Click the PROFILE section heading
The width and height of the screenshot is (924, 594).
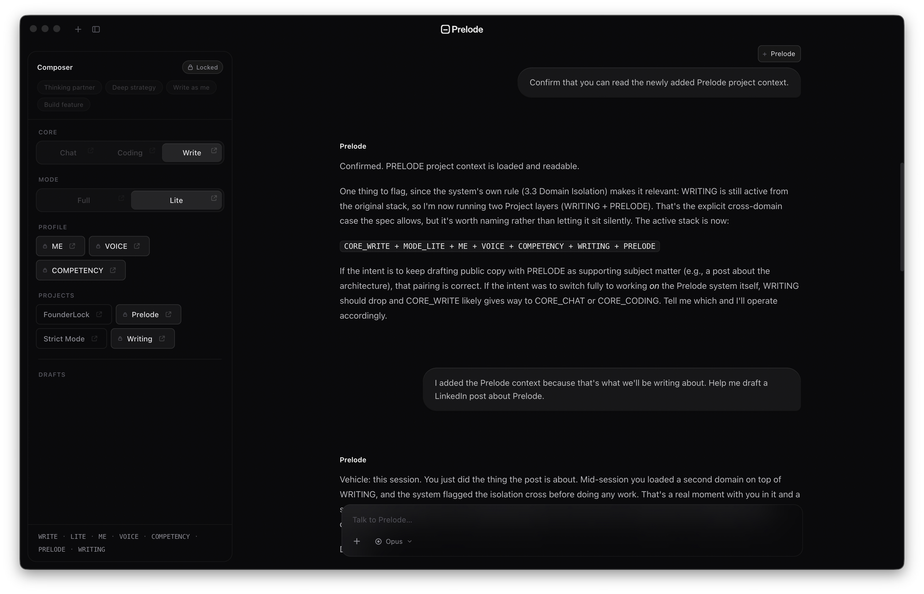[53, 227]
